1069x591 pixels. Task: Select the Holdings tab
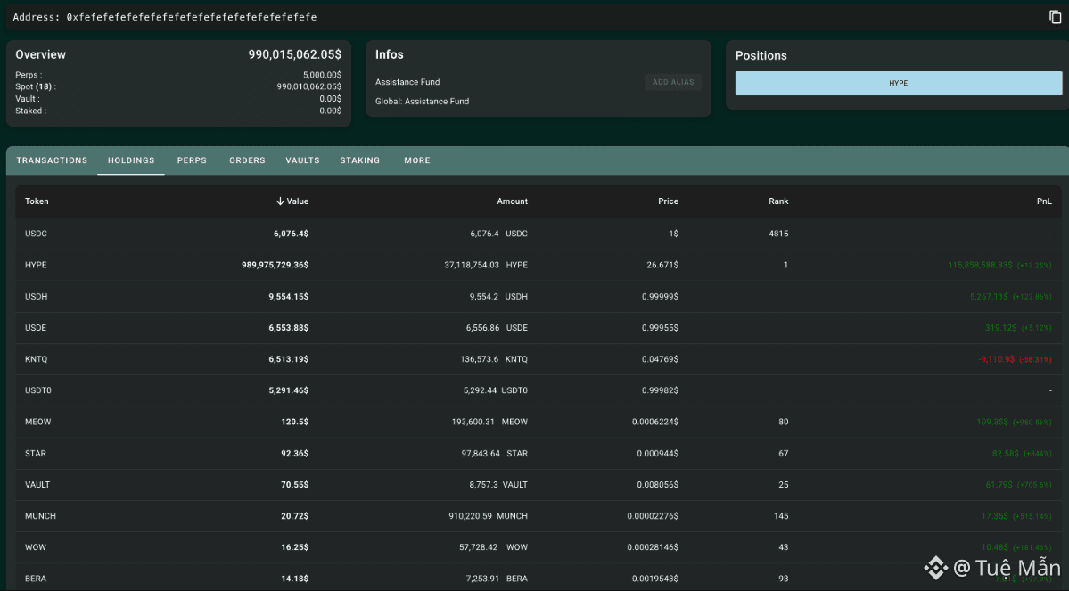131,160
